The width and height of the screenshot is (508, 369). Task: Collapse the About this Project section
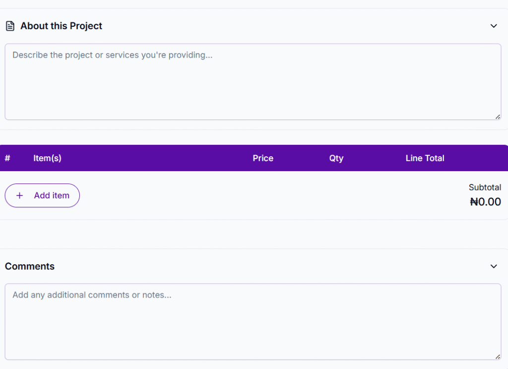click(494, 26)
